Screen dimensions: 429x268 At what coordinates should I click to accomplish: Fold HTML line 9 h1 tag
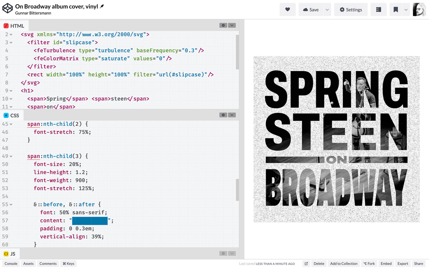[x=11, y=91]
